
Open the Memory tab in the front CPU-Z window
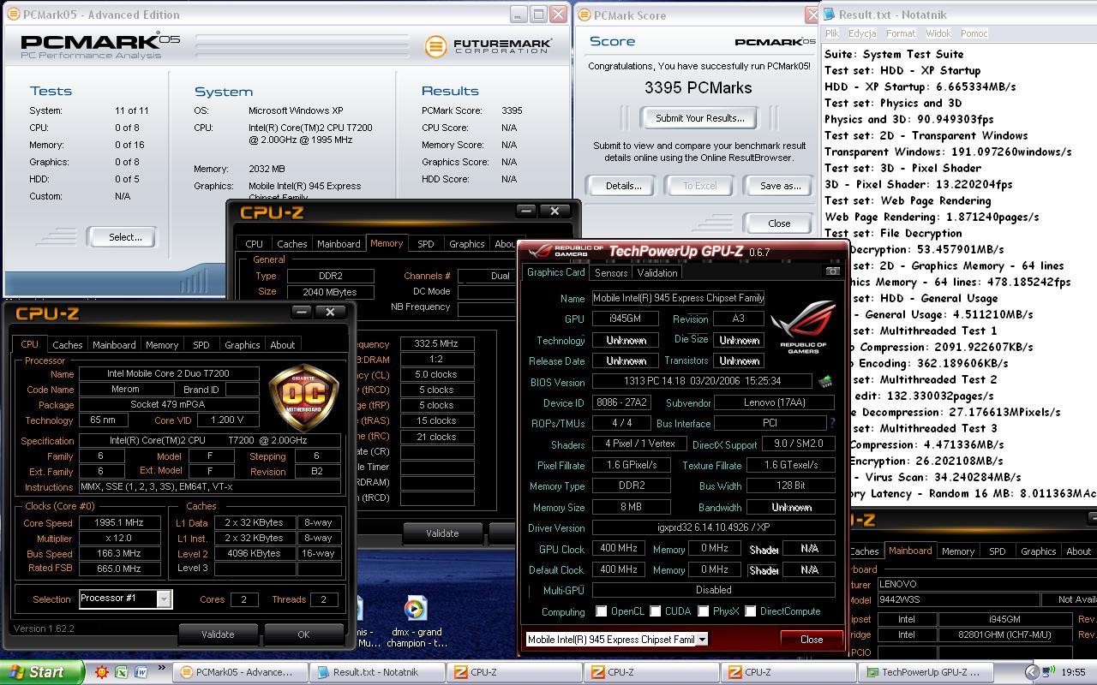coord(162,344)
